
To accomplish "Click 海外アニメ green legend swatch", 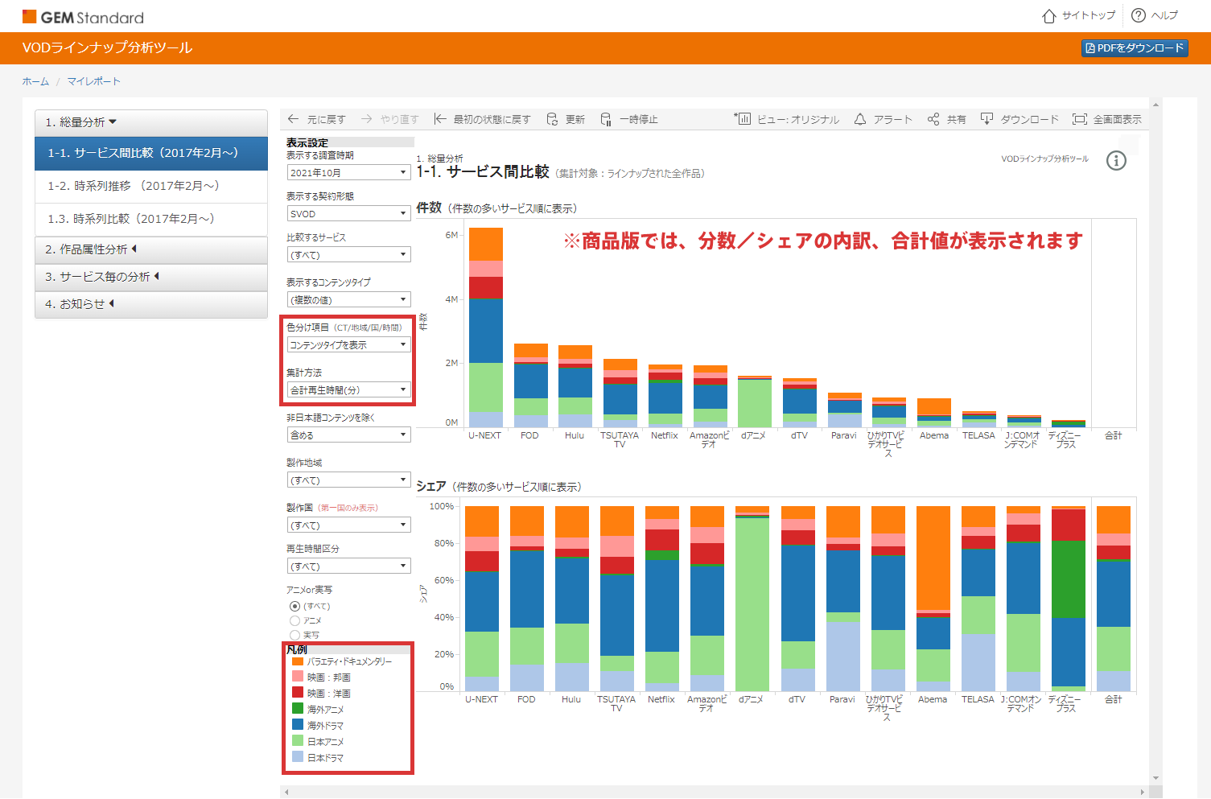I will pos(298,709).
